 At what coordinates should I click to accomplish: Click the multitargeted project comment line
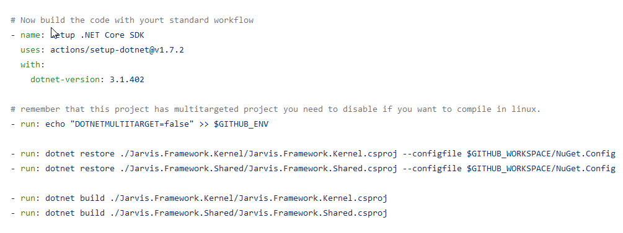point(276,109)
